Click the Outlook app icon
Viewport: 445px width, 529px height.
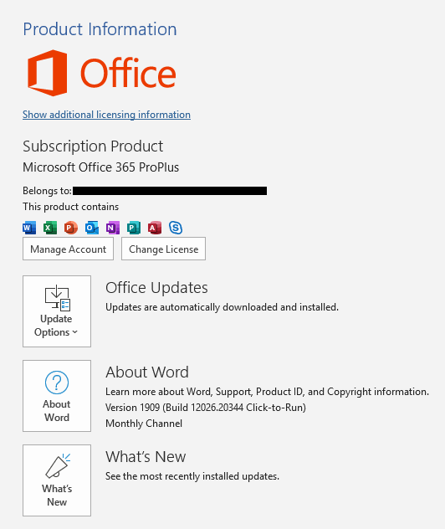(92, 228)
